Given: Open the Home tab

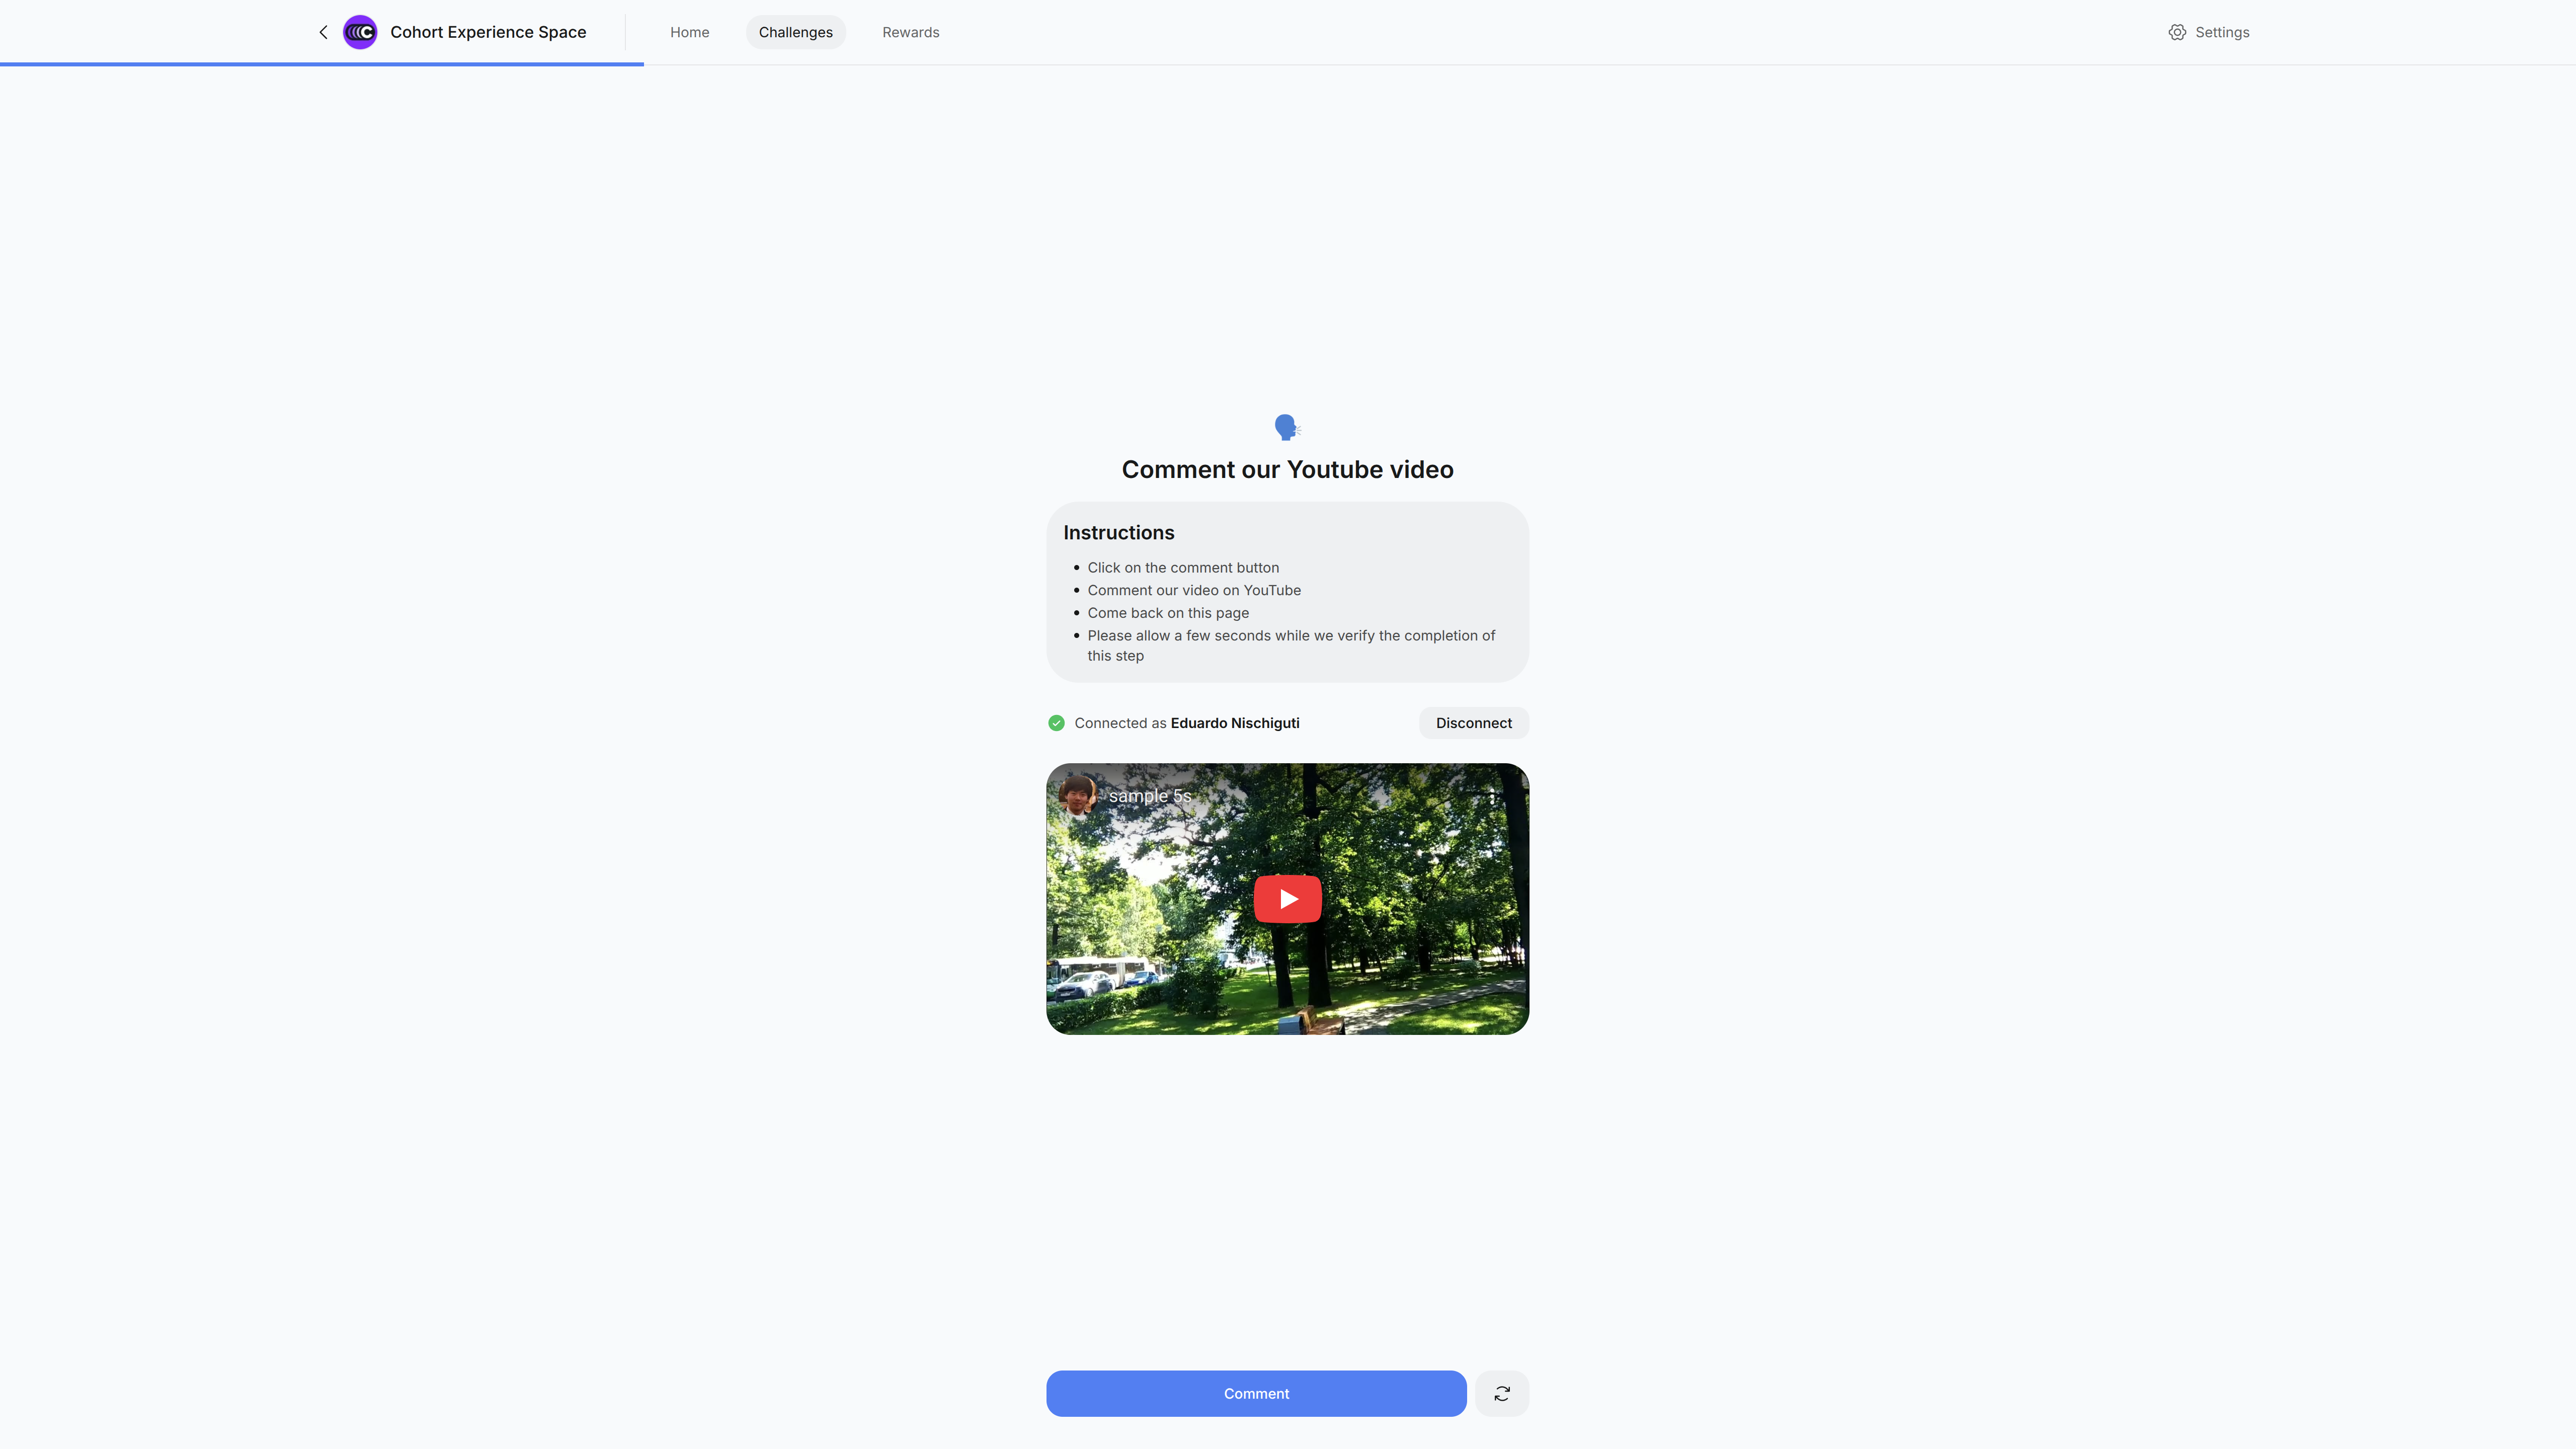Looking at the screenshot, I should coord(689,32).
